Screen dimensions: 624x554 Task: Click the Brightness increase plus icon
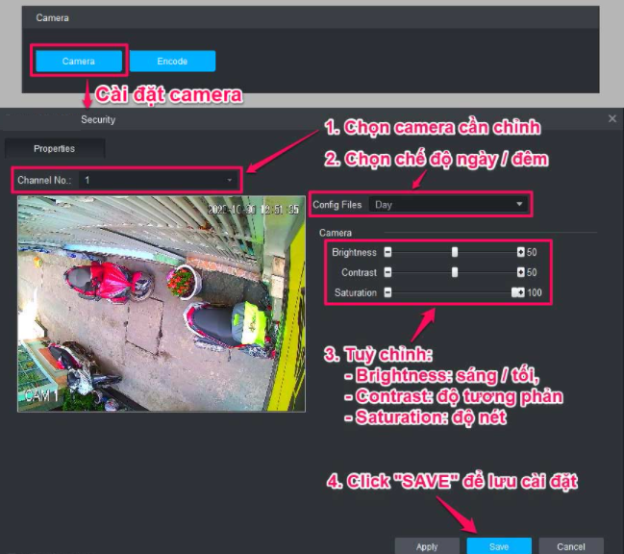click(x=520, y=252)
